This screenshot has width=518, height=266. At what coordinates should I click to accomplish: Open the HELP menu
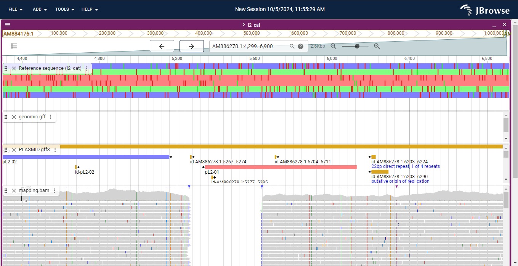point(90,9)
